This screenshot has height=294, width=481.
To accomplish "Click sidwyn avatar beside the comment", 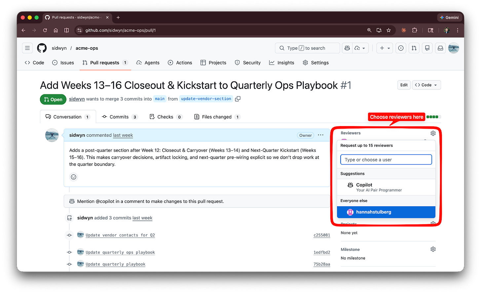I will coord(52,135).
